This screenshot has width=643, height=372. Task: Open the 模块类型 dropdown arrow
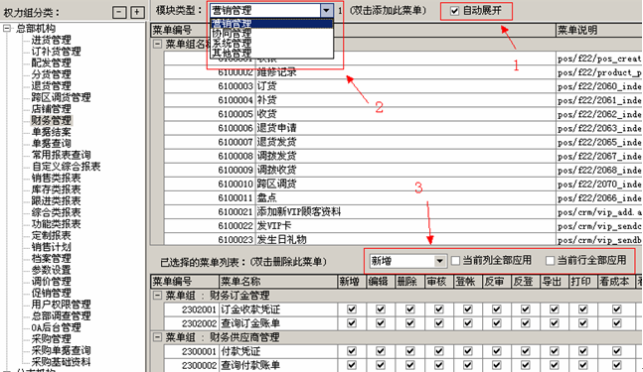(x=326, y=11)
